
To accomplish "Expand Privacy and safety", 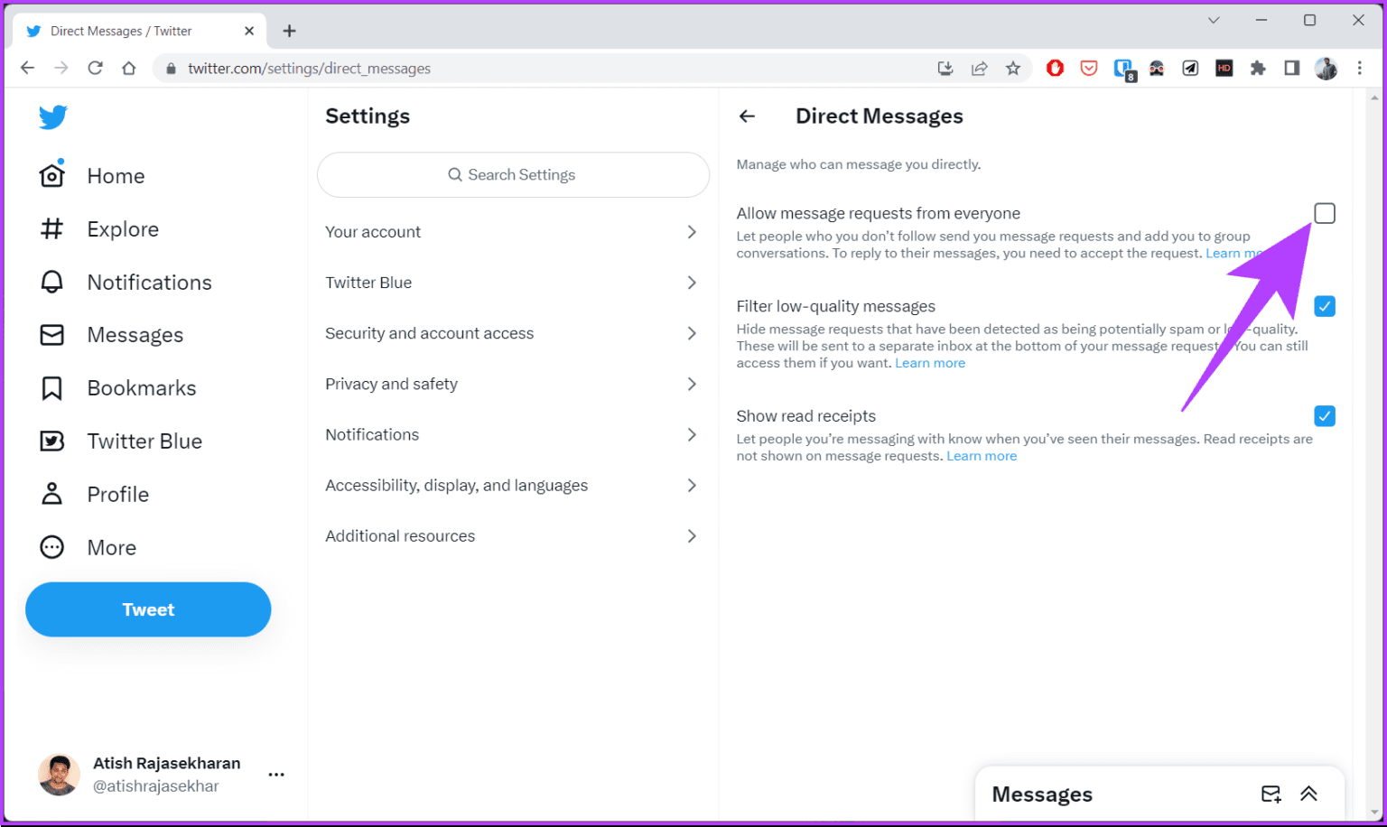I will pos(513,384).
